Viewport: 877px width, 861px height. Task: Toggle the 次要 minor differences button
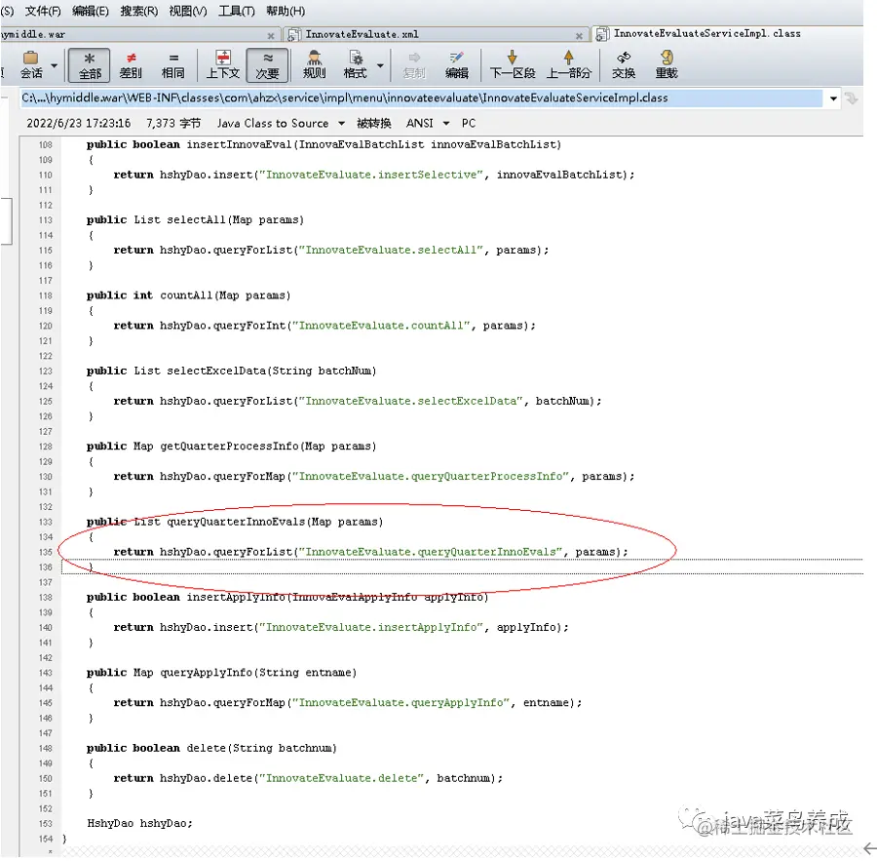[267, 65]
